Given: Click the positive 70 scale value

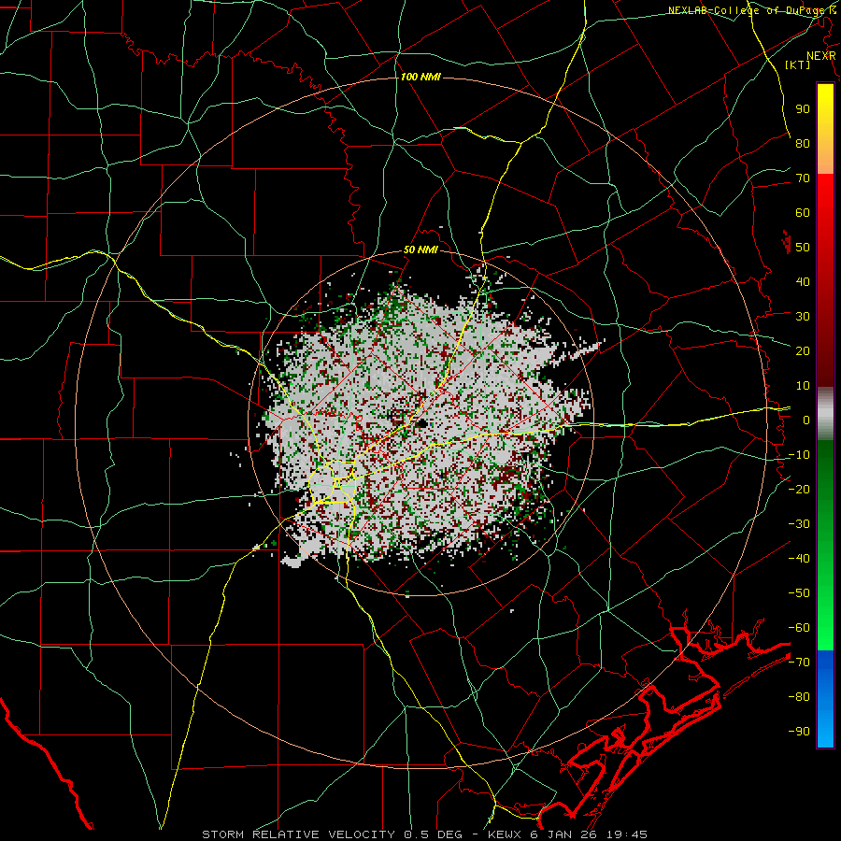Looking at the screenshot, I should point(803,178).
